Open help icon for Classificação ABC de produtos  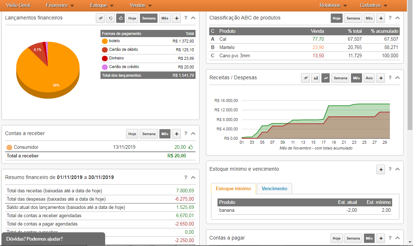tap(390, 18)
